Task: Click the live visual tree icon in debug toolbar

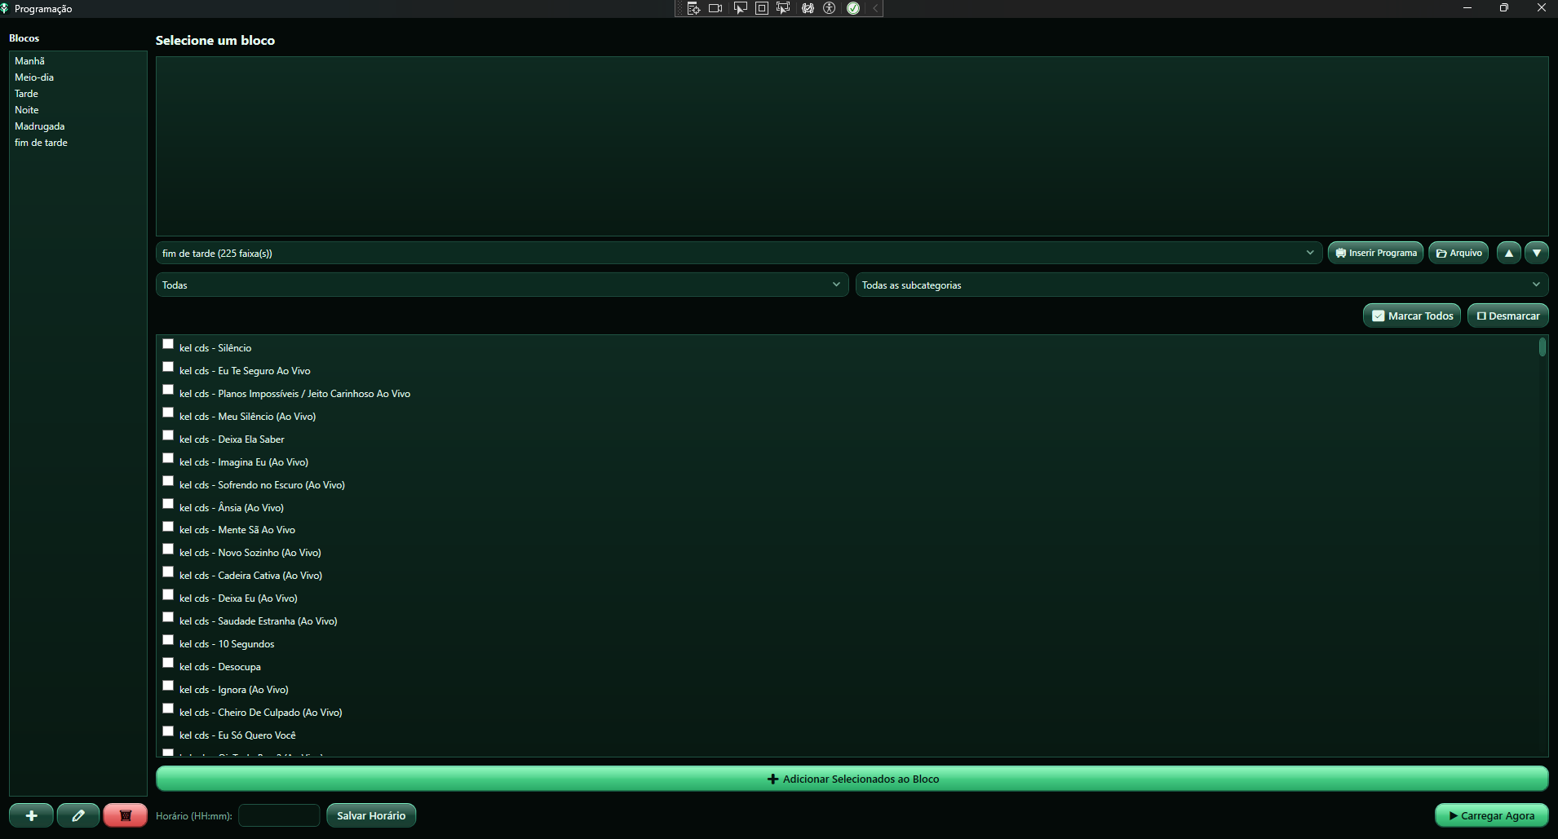Action: (693, 8)
